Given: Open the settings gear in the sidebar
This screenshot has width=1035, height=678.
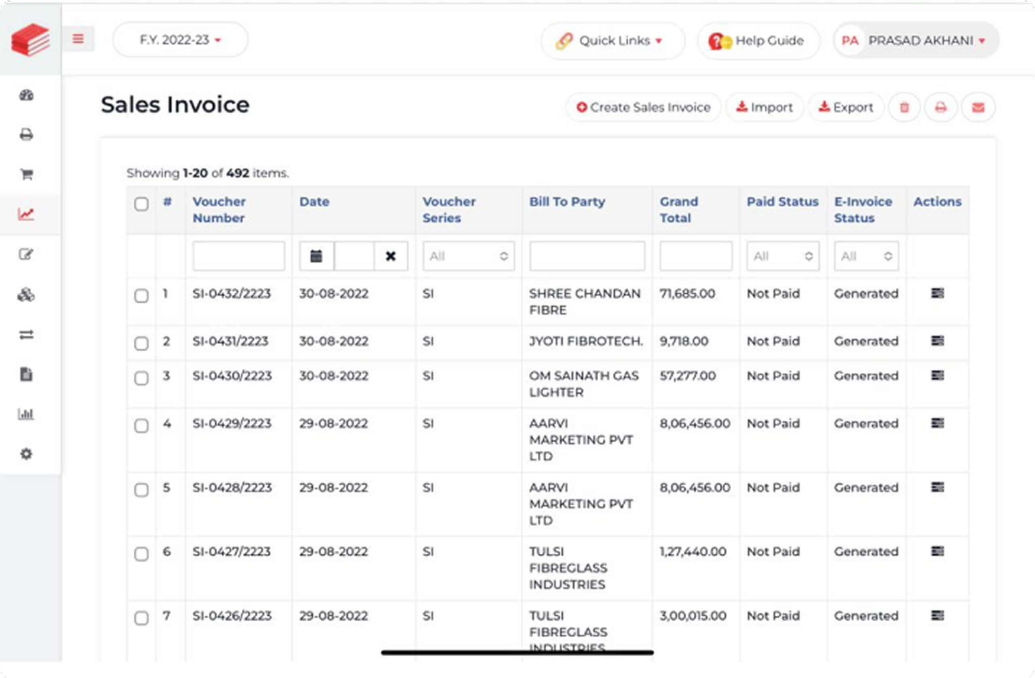Looking at the screenshot, I should click(27, 454).
